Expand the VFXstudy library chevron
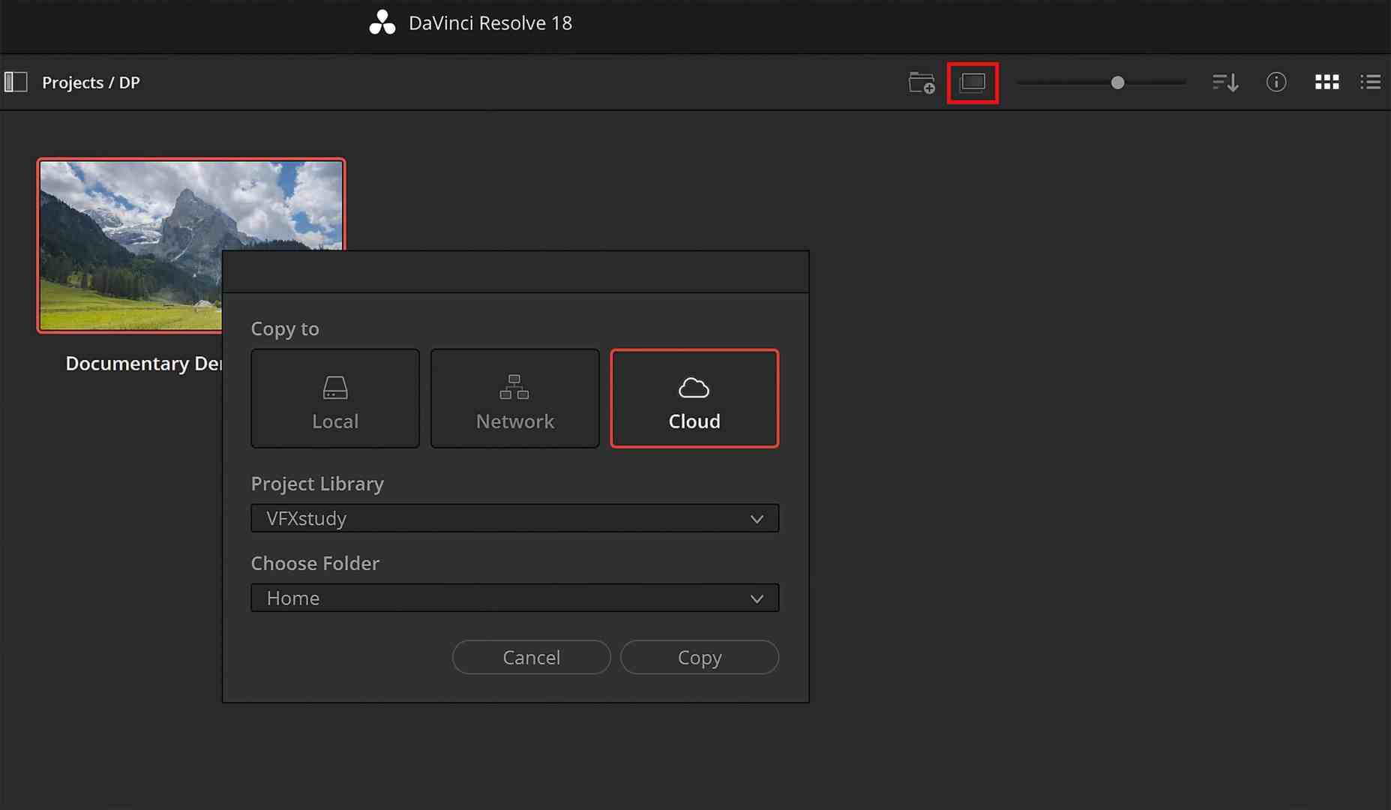 (x=757, y=518)
